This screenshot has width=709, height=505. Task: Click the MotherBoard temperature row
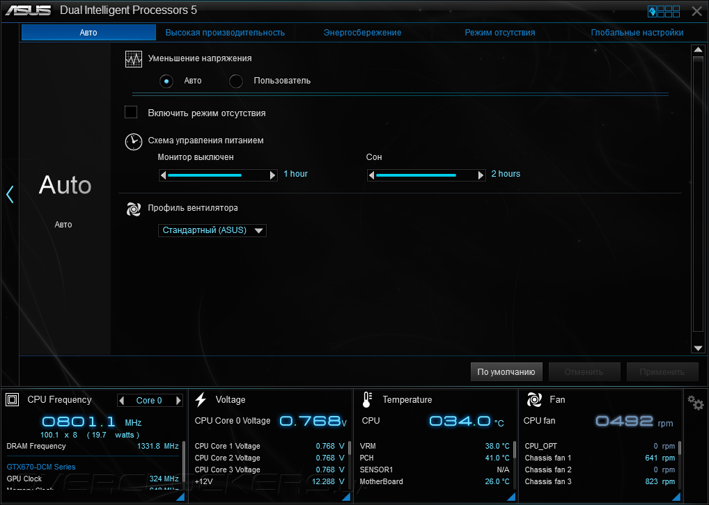(x=435, y=481)
